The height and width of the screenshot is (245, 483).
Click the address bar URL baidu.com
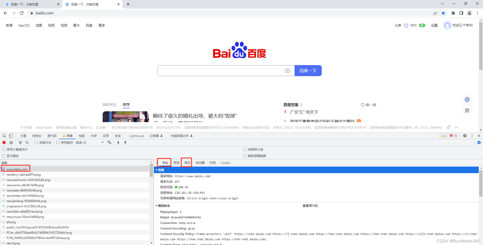[x=45, y=13]
